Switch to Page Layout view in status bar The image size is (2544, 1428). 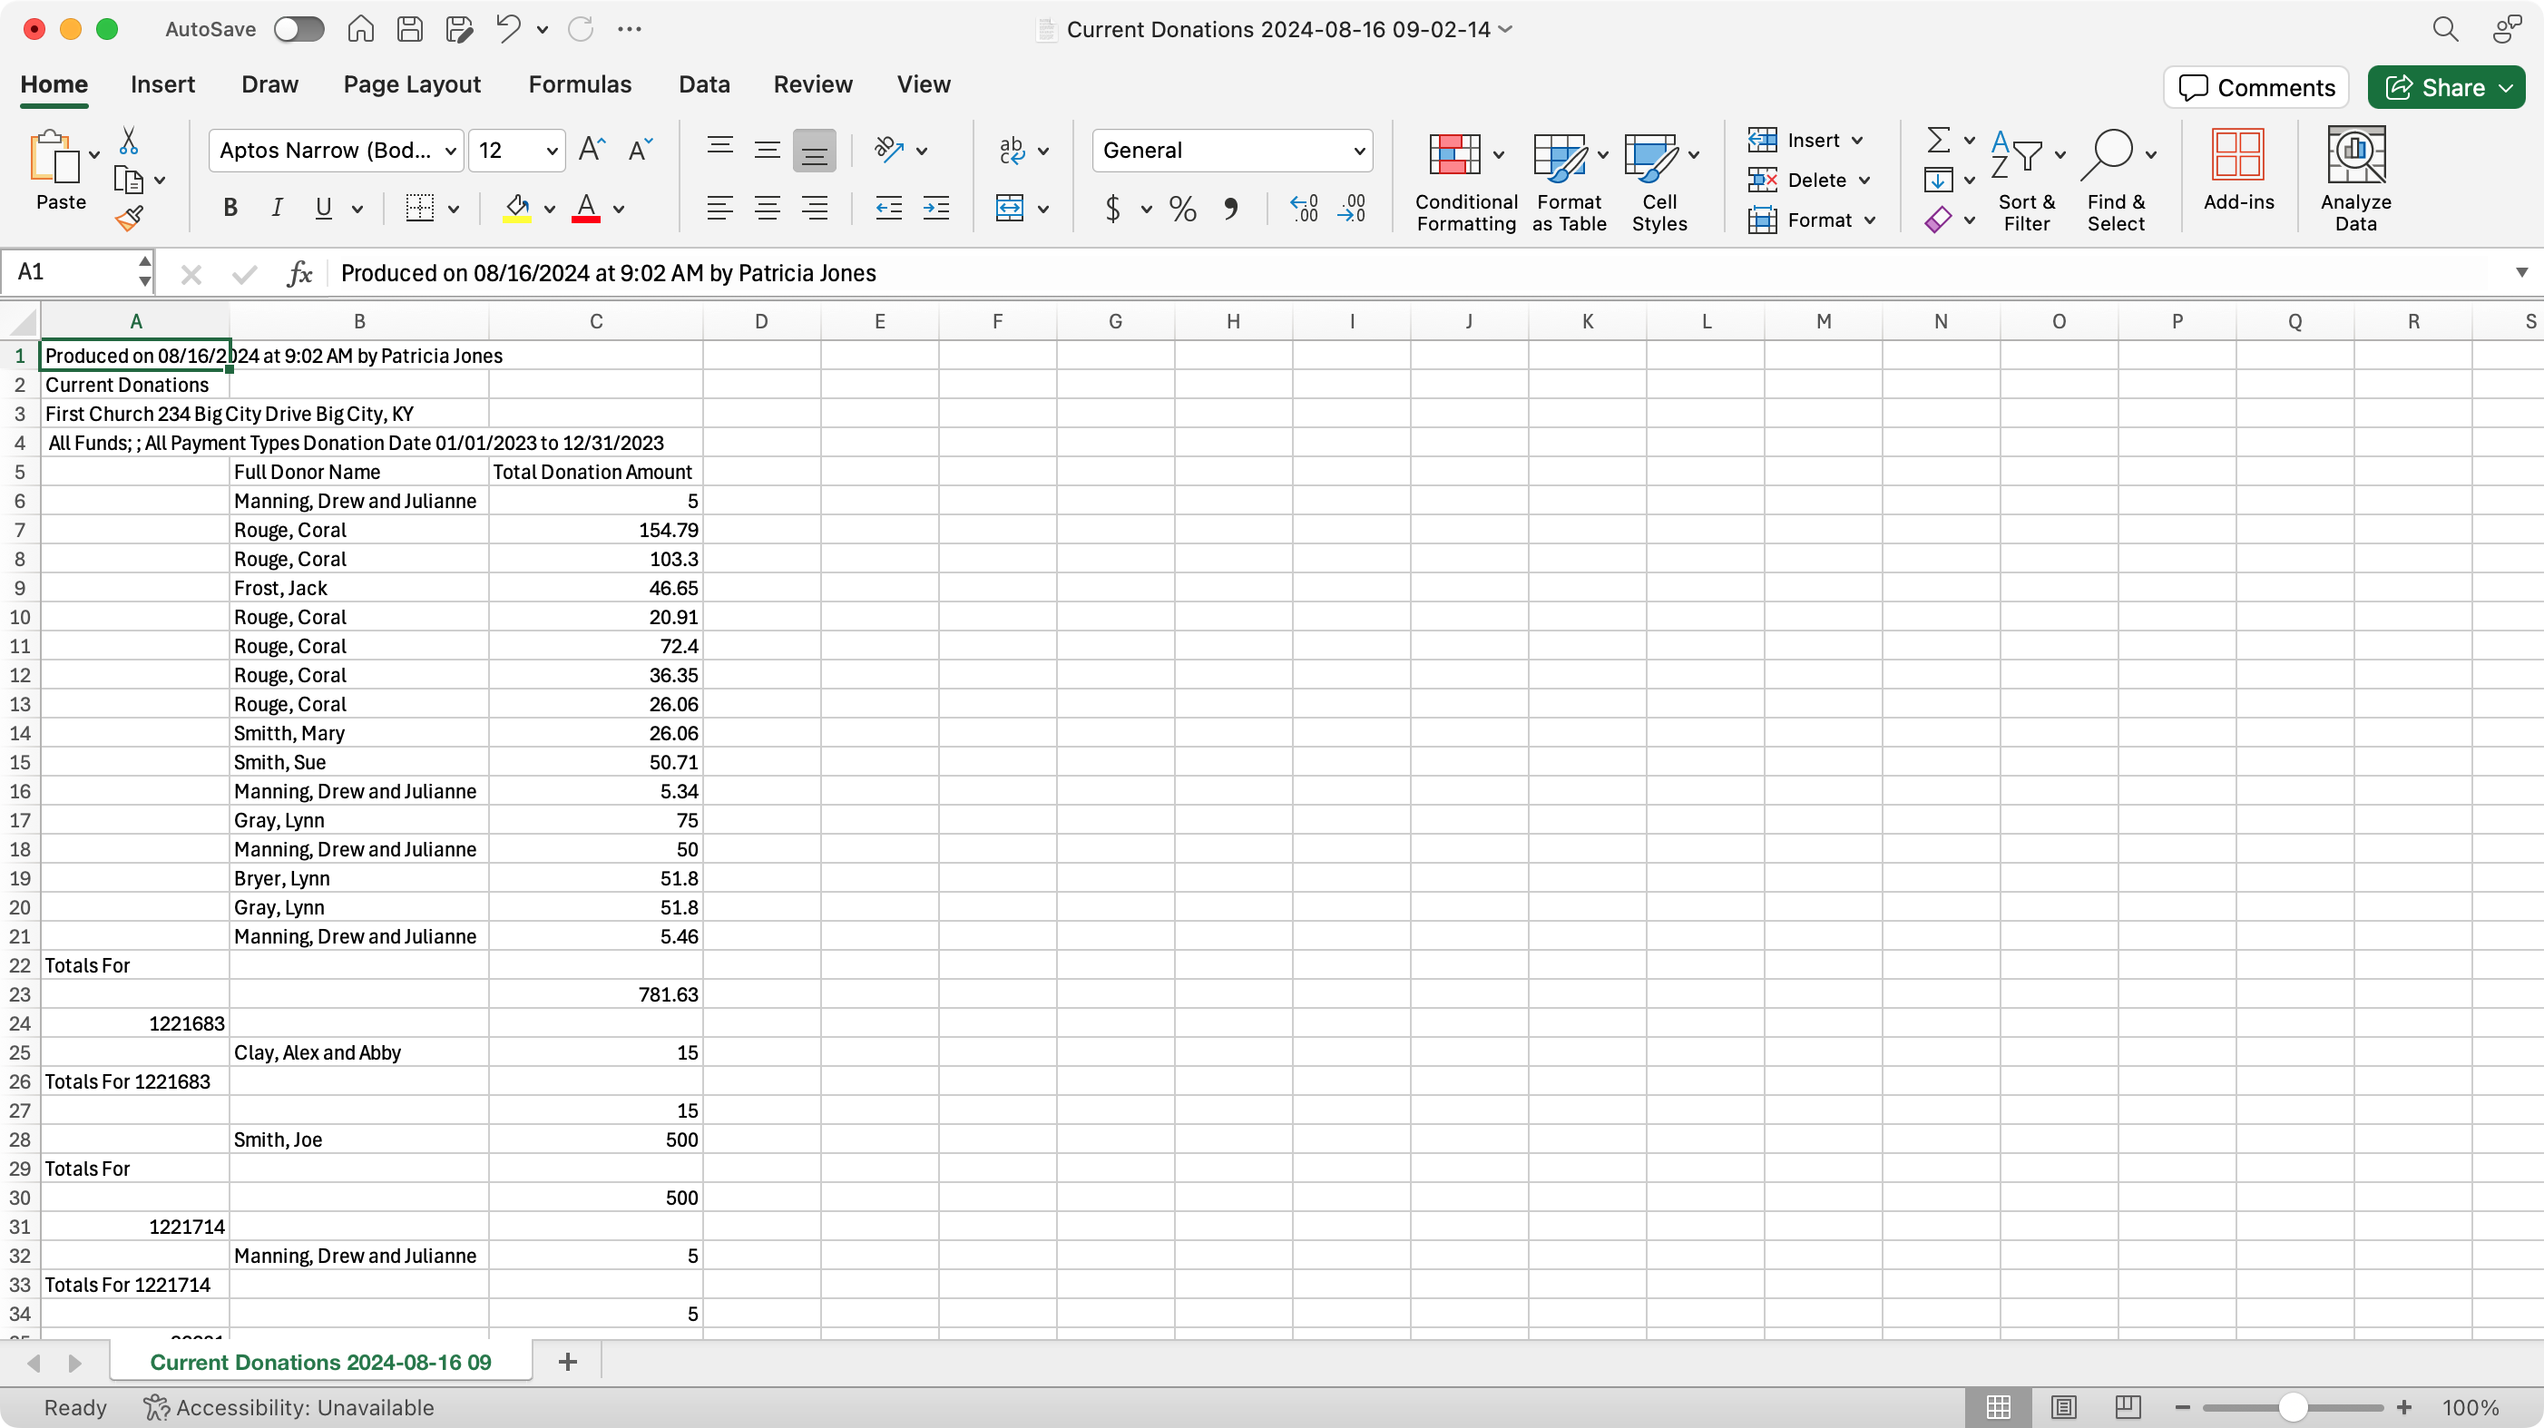tap(2063, 1406)
